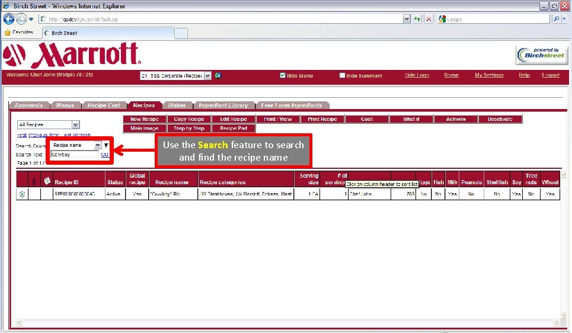Click the notepad column header icon
Image resolution: width=572 pixels, height=333 pixels.
[47, 181]
